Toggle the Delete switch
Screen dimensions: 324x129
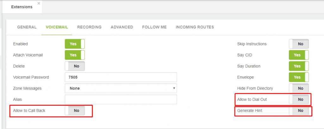(75, 66)
